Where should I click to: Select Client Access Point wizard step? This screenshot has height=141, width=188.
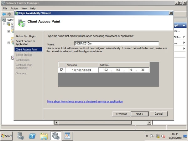29,50
